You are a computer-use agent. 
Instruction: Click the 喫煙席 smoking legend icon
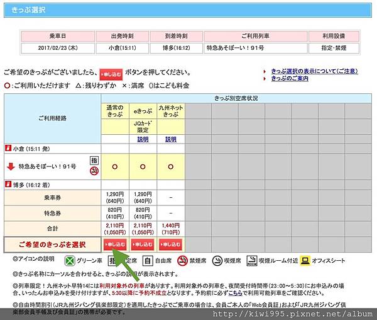click(x=217, y=261)
